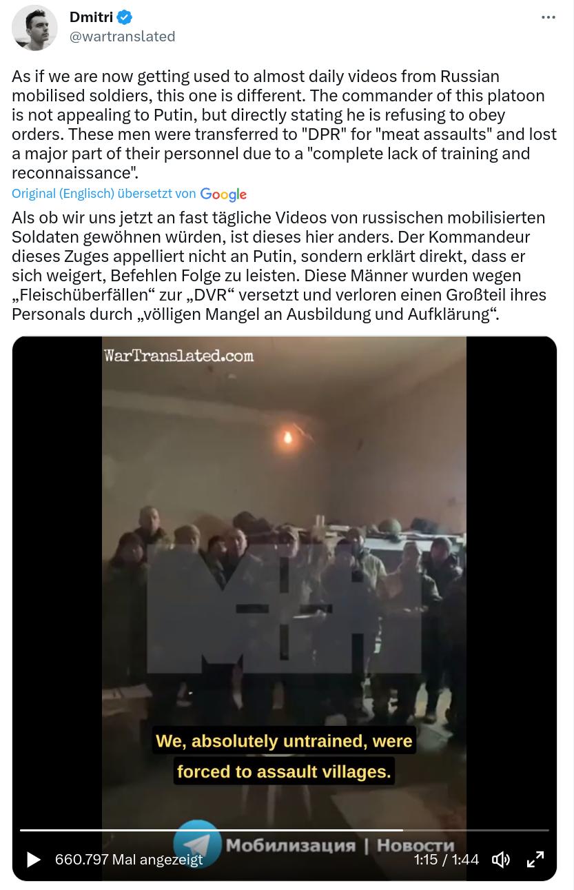Click the 'Original (Englisch) übersetzt von' link
574x890 pixels.
(x=104, y=194)
